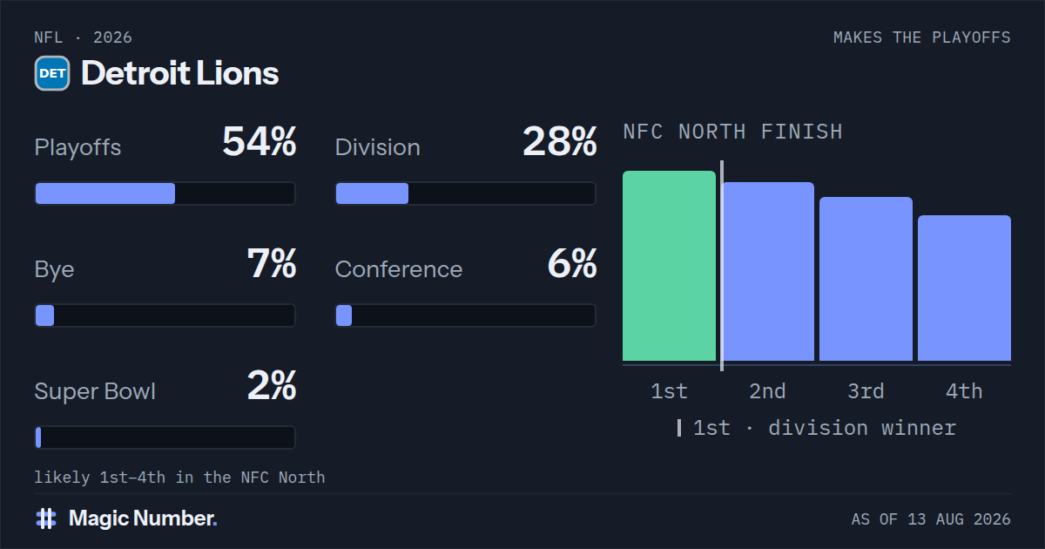The width and height of the screenshot is (1045, 549).
Task: Click the Division progress bar
Action: click(466, 193)
